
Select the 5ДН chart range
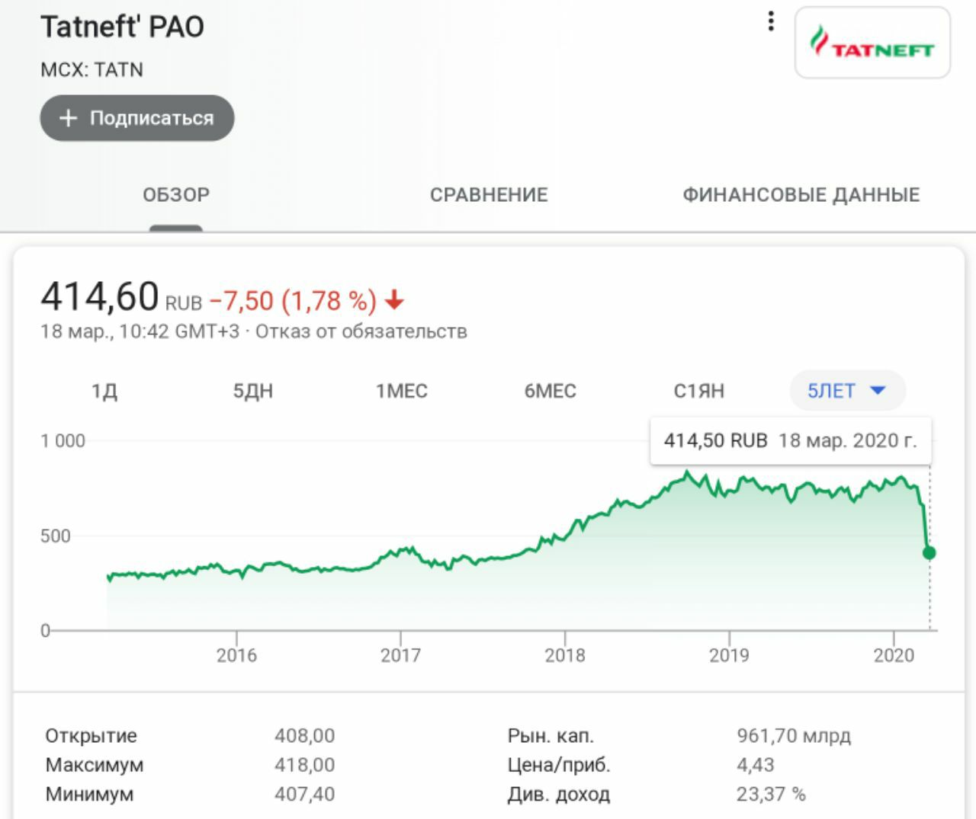point(253,392)
